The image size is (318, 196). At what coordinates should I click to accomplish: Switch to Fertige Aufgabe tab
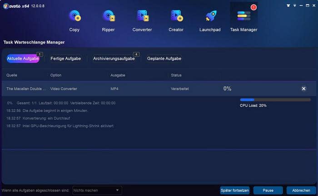[x=66, y=59]
